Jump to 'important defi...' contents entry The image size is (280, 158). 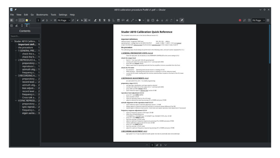point(27,45)
